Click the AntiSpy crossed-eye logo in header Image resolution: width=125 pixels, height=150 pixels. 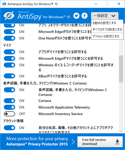coord(9,16)
